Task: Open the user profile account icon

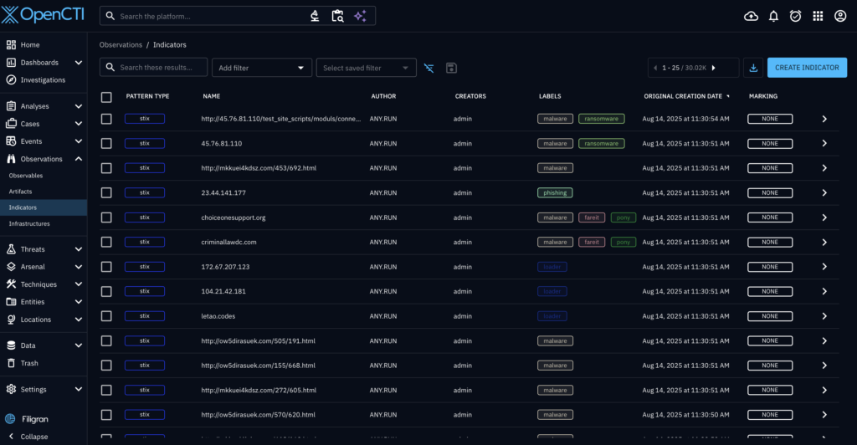Action: coord(839,16)
